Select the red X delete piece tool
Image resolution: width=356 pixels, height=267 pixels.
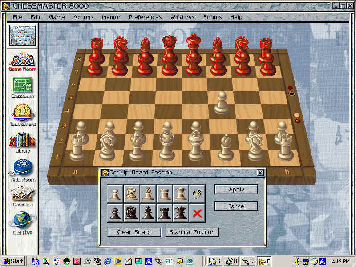click(x=197, y=213)
